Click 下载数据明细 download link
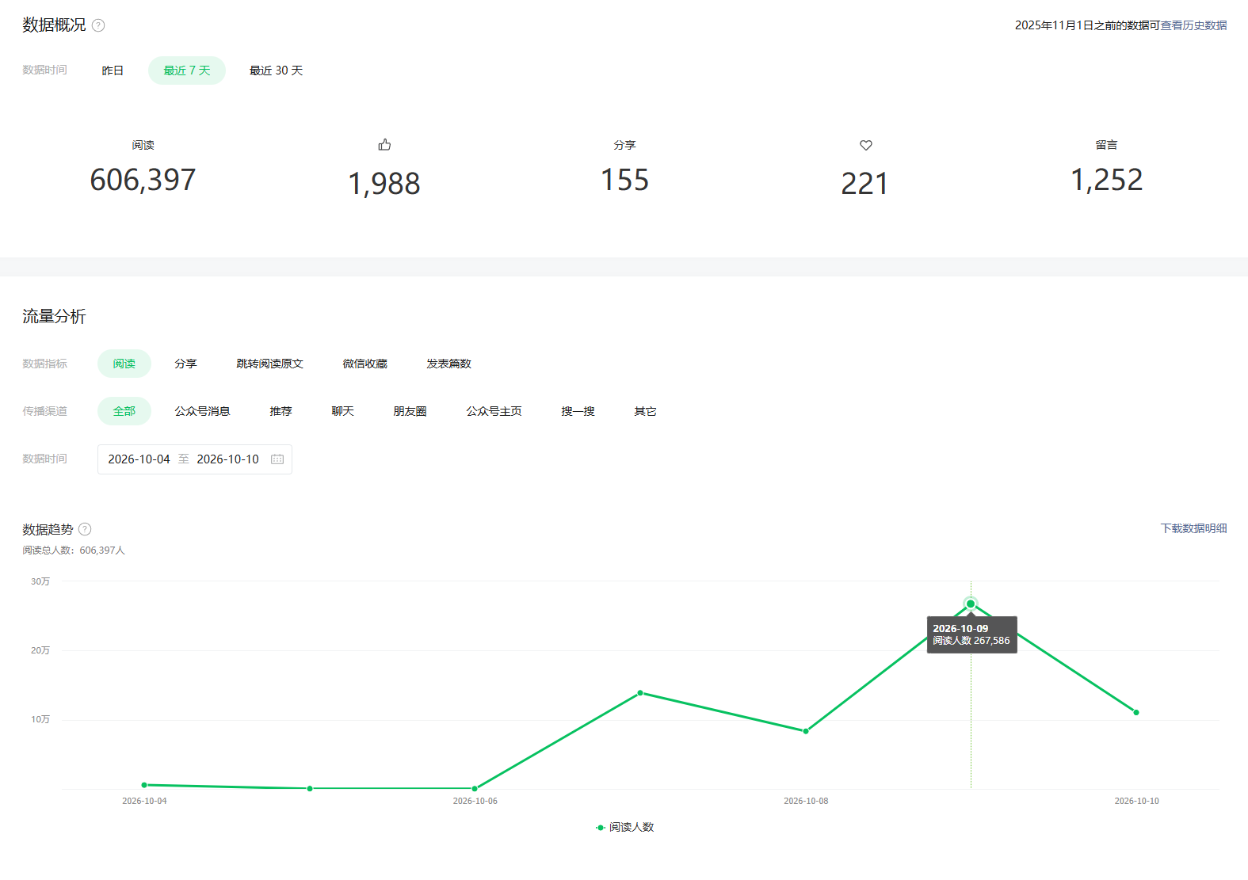The width and height of the screenshot is (1248, 880). pos(1193,528)
